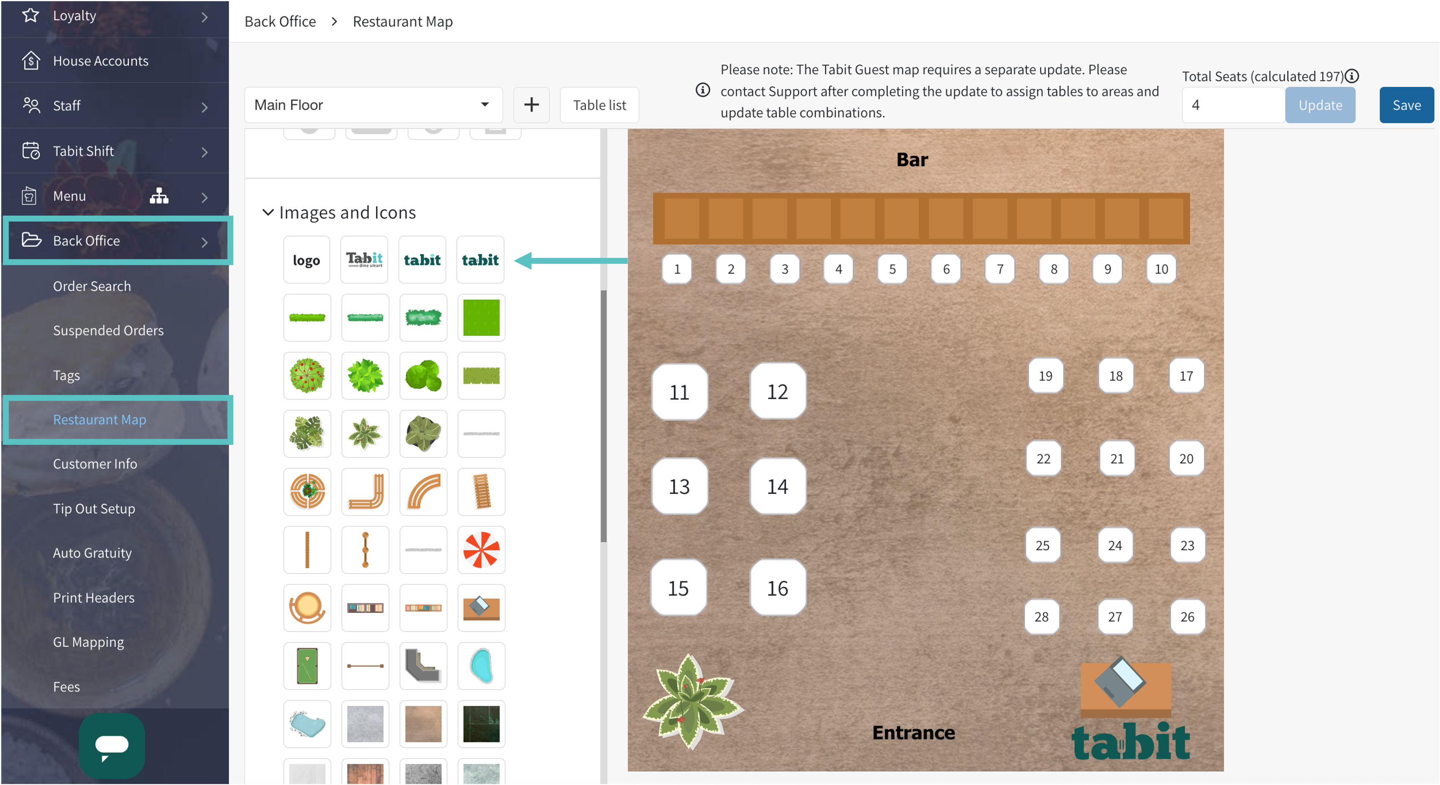Select the round plant with red berries
Viewport: 1440px width, 785px height.
pos(307,376)
